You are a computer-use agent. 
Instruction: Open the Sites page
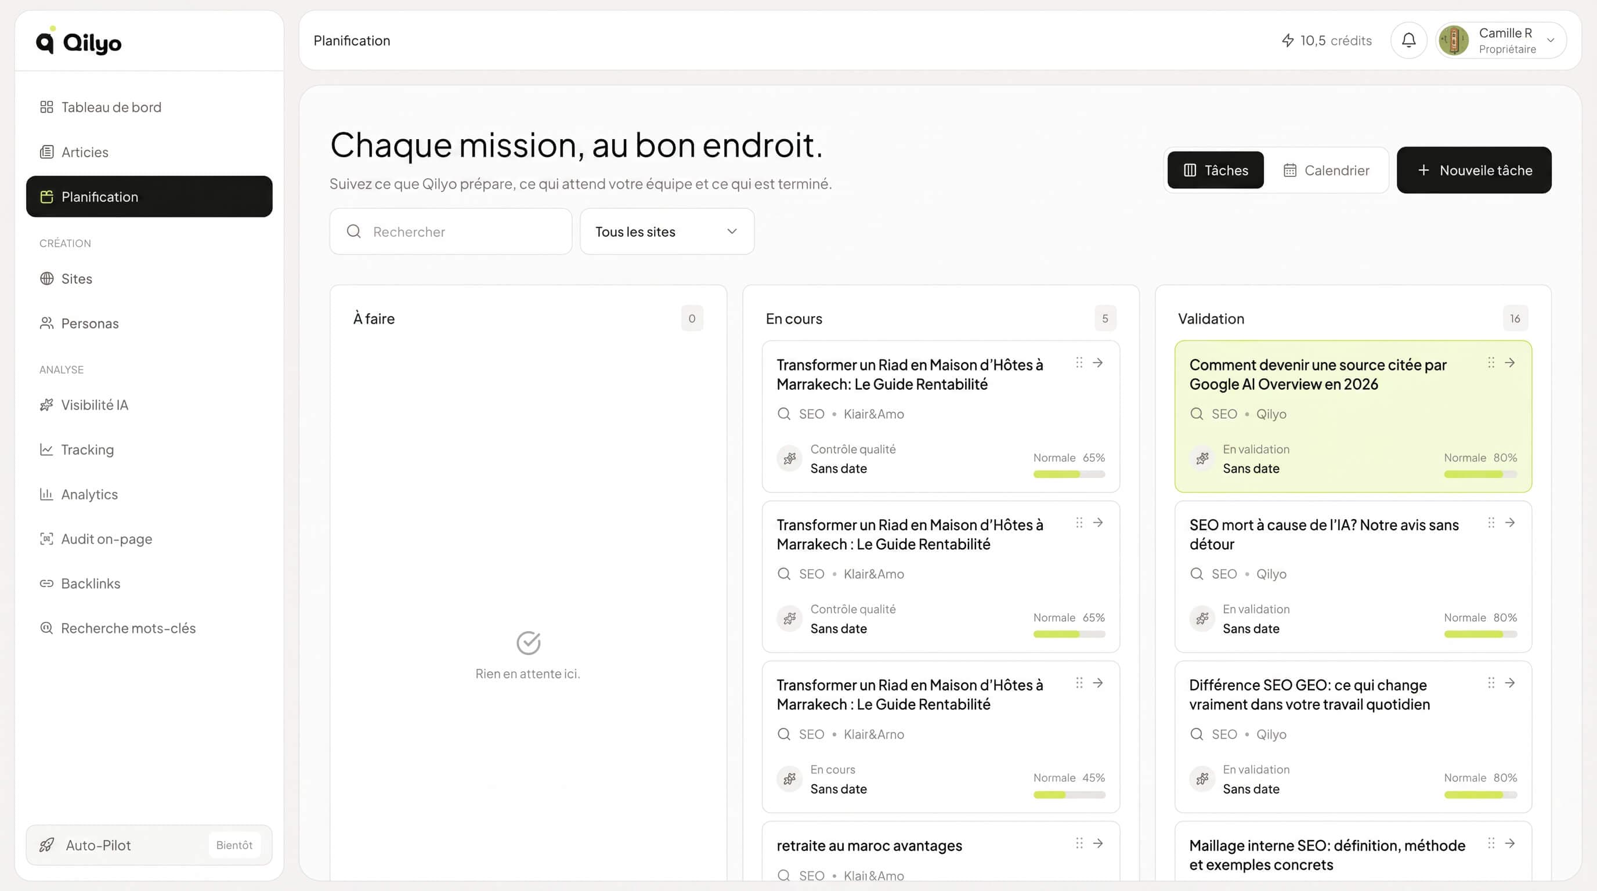[149, 279]
